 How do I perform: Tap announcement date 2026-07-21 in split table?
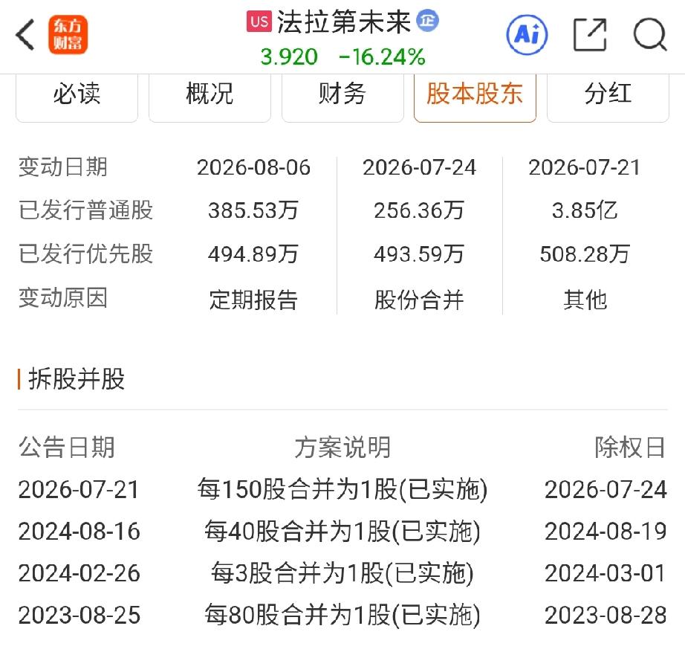tap(79, 490)
